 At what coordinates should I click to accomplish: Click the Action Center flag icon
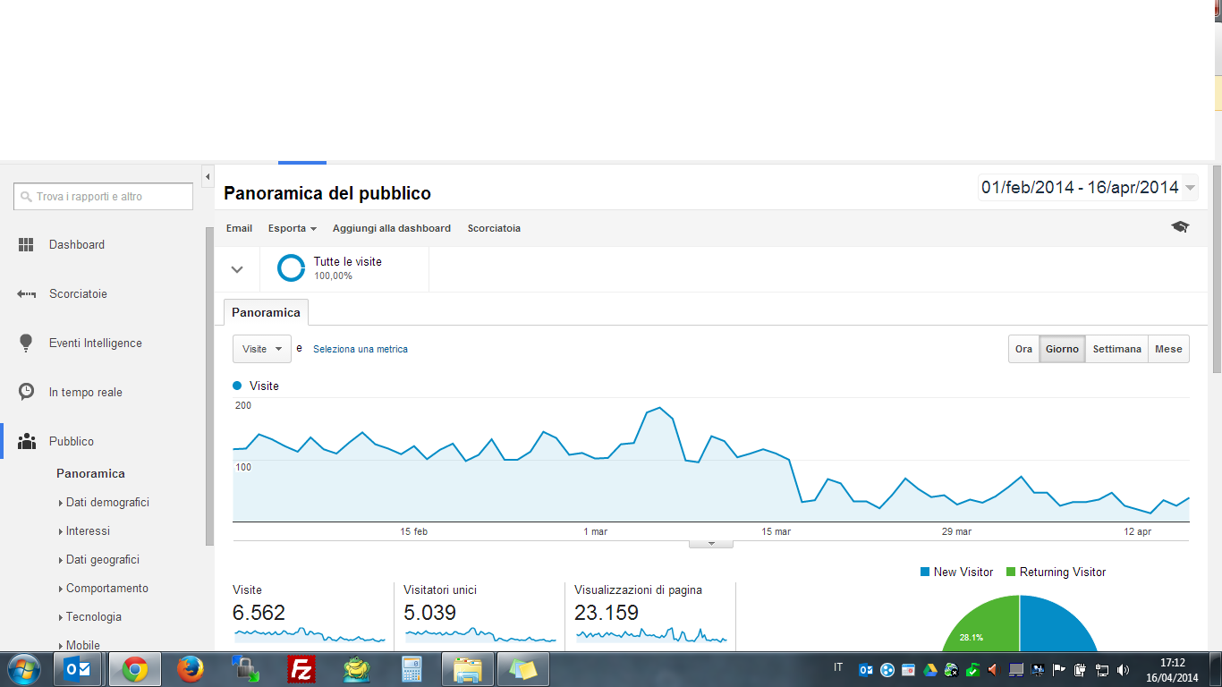[1058, 669]
